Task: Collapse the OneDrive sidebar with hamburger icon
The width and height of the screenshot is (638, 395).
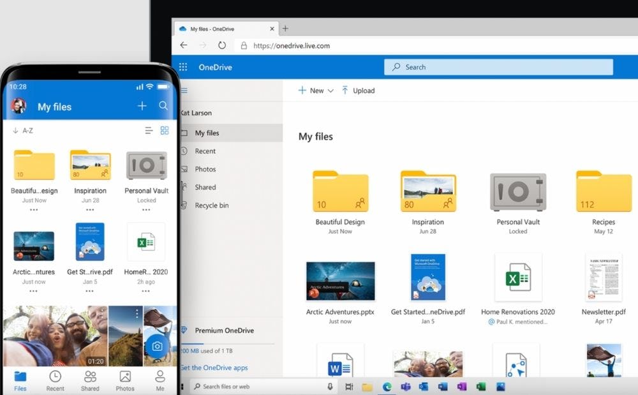Action: click(183, 91)
